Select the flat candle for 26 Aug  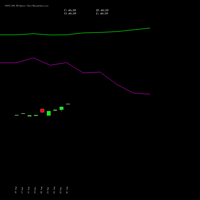pyautogui.click(x=68, y=104)
